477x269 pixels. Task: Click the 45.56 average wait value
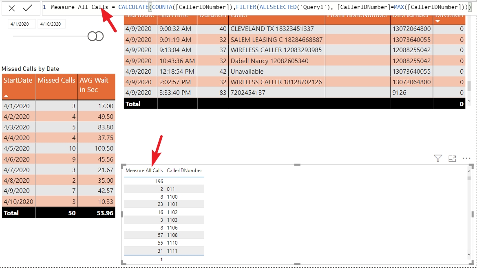click(x=106, y=160)
